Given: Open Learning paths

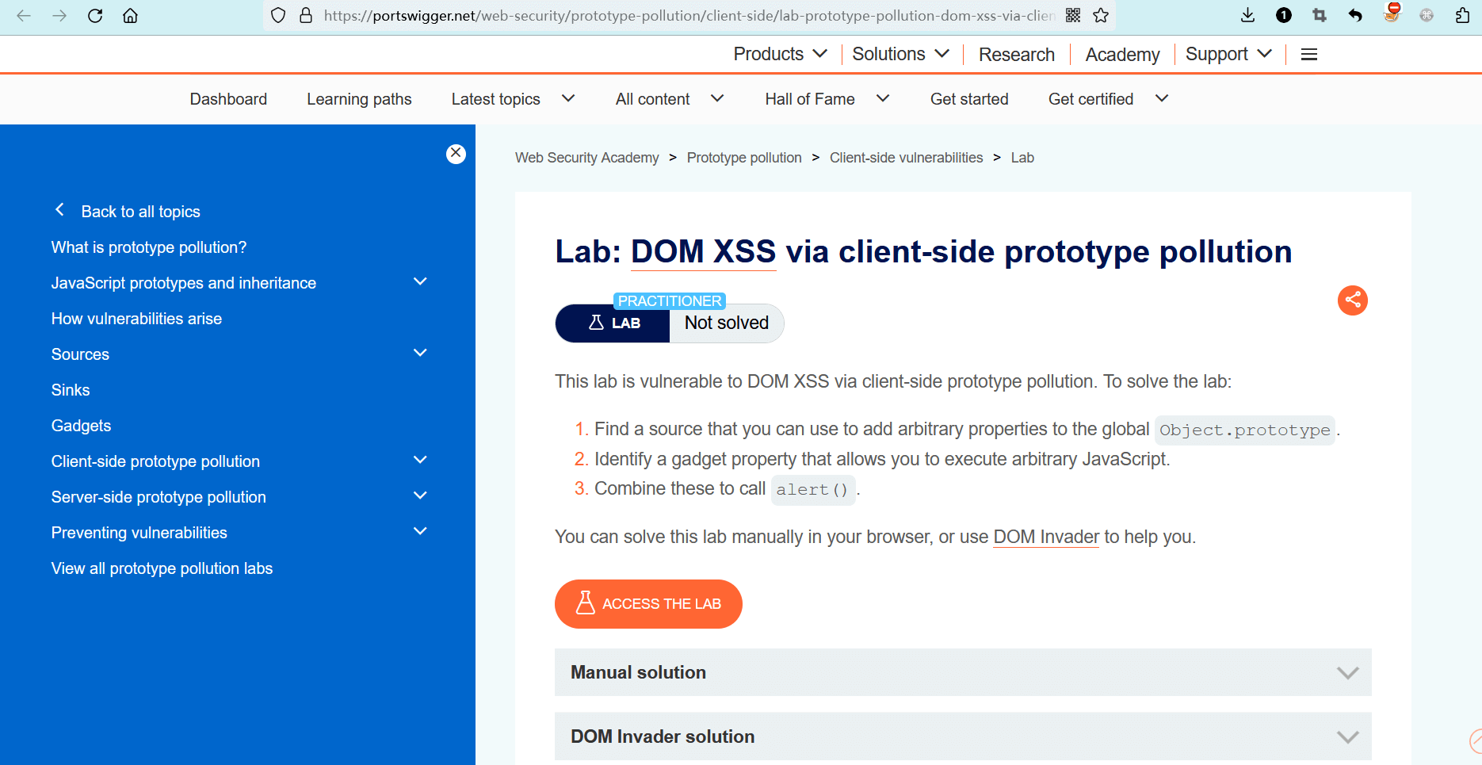Looking at the screenshot, I should (x=359, y=99).
